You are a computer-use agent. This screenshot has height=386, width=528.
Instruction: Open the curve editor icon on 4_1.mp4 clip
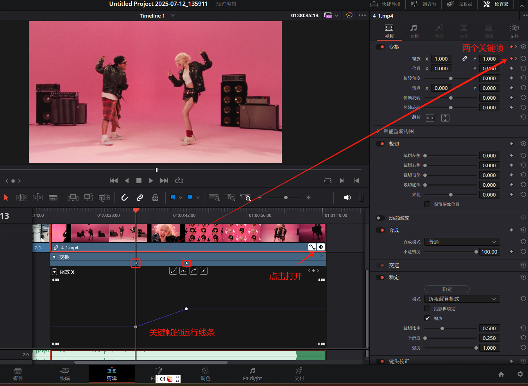click(x=312, y=247)
